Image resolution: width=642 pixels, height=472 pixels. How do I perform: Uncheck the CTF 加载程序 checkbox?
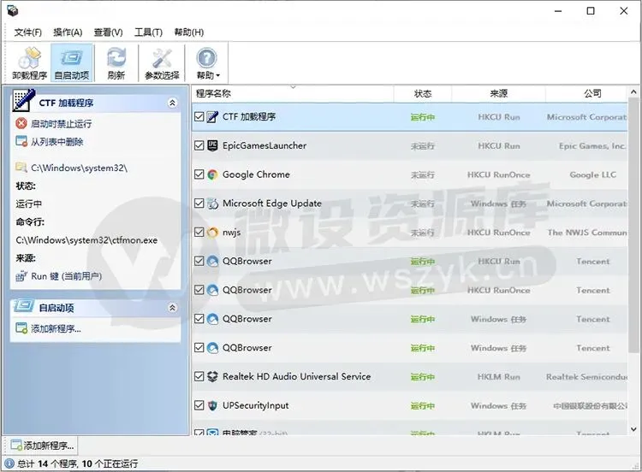[x=199, y=117]
